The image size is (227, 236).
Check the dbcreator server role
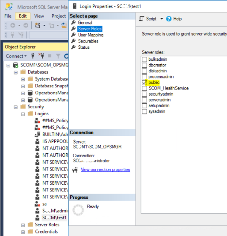(144, 65)
